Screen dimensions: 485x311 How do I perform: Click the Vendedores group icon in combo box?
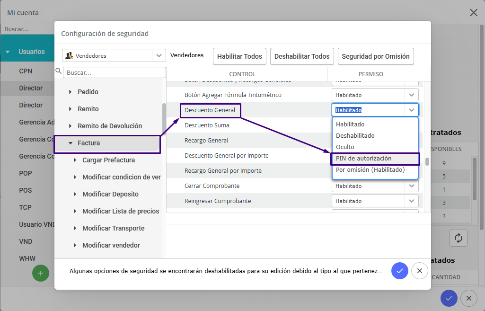(x=69, y=56)
